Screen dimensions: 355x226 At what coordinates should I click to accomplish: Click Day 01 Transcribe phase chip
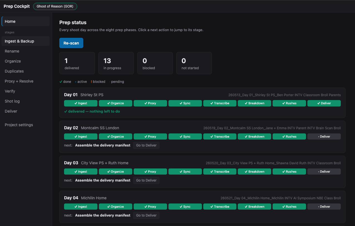click(x=220, y=103)
